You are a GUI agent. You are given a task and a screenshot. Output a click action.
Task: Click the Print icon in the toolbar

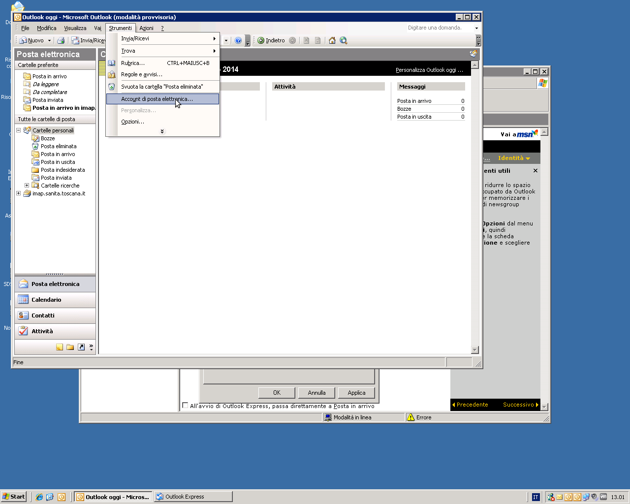point(61,40)
